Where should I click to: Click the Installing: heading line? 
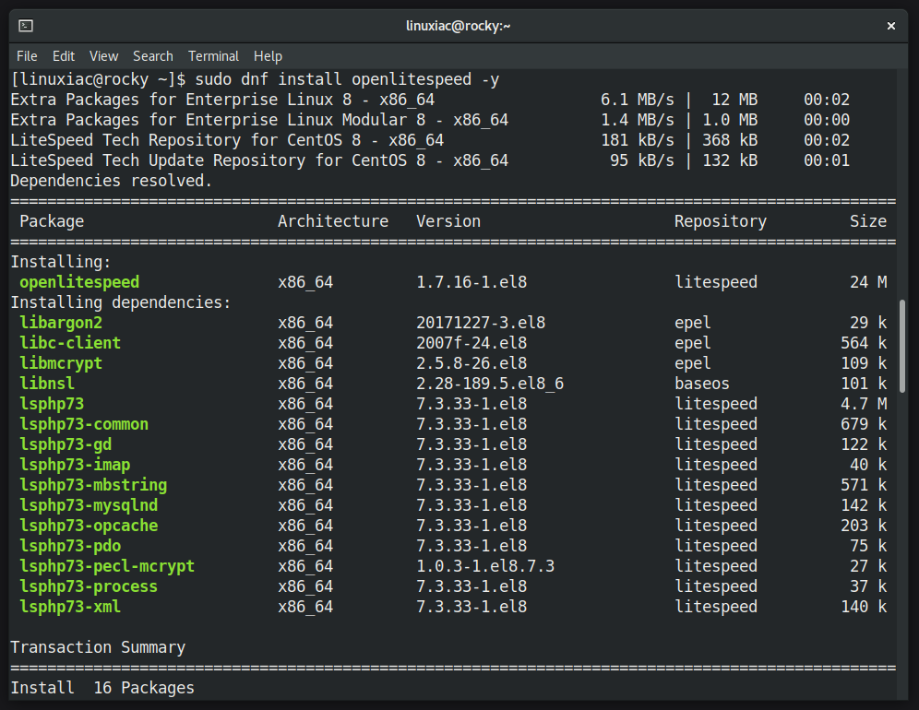click(x=61, y=262)
